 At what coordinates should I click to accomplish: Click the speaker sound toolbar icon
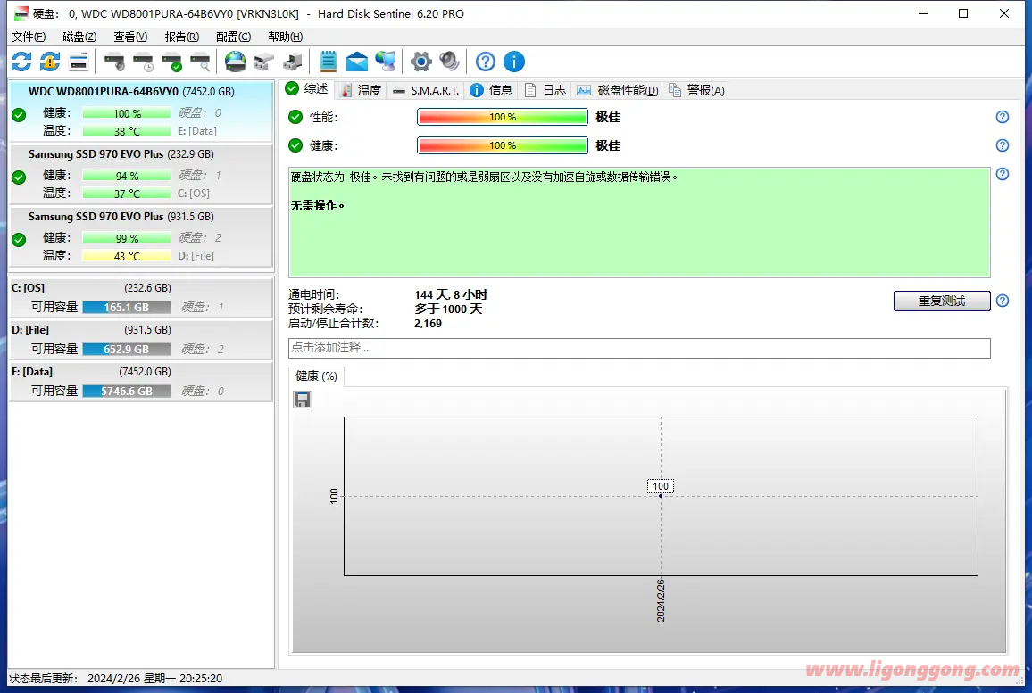(x=450, y=62)
